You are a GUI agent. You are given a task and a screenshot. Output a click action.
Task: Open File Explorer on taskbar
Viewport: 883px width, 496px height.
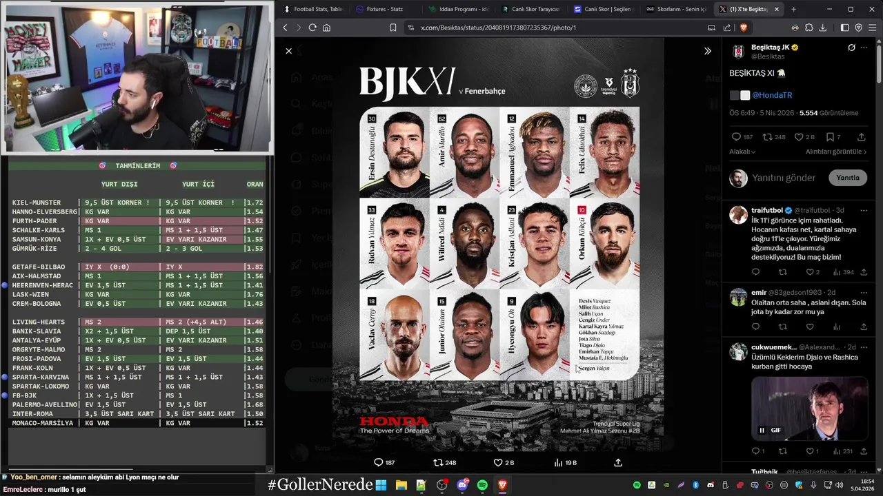401,485
